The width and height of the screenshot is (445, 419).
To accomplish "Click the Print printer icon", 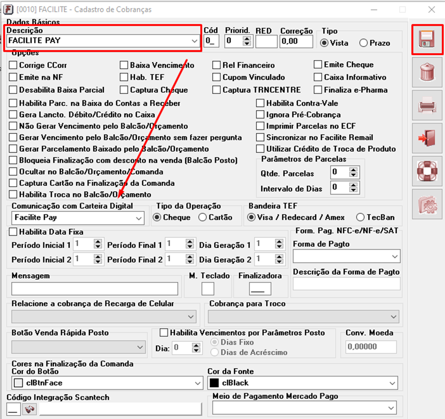I will (427, 105).
